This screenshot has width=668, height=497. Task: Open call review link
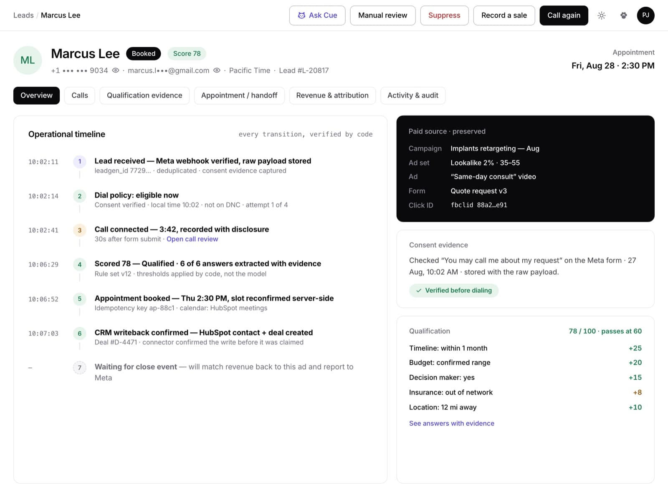[x=192, y=239]
